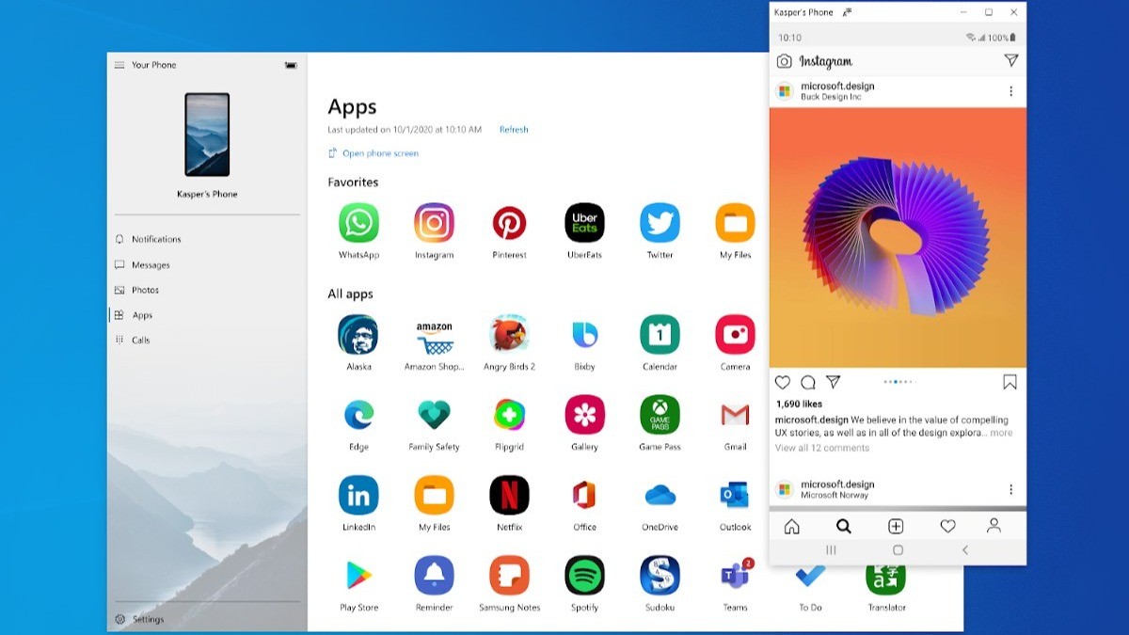The image size is (1129, 635).
Task: Open UberEats app
Action: pyautogui.click(x=584, y=223)
